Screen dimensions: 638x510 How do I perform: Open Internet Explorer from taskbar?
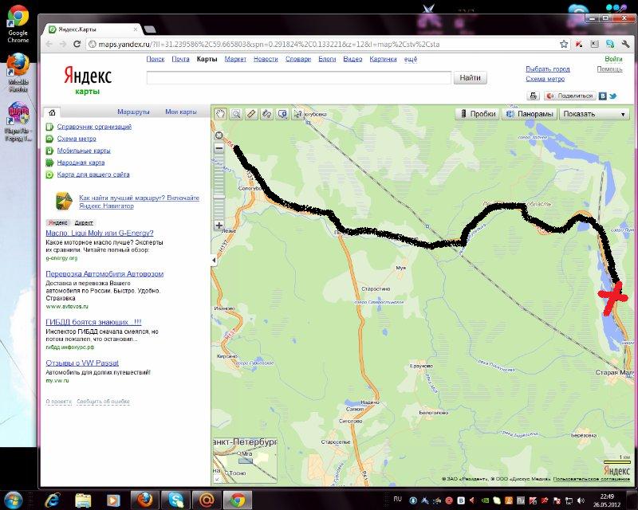[x=53, y=500]
